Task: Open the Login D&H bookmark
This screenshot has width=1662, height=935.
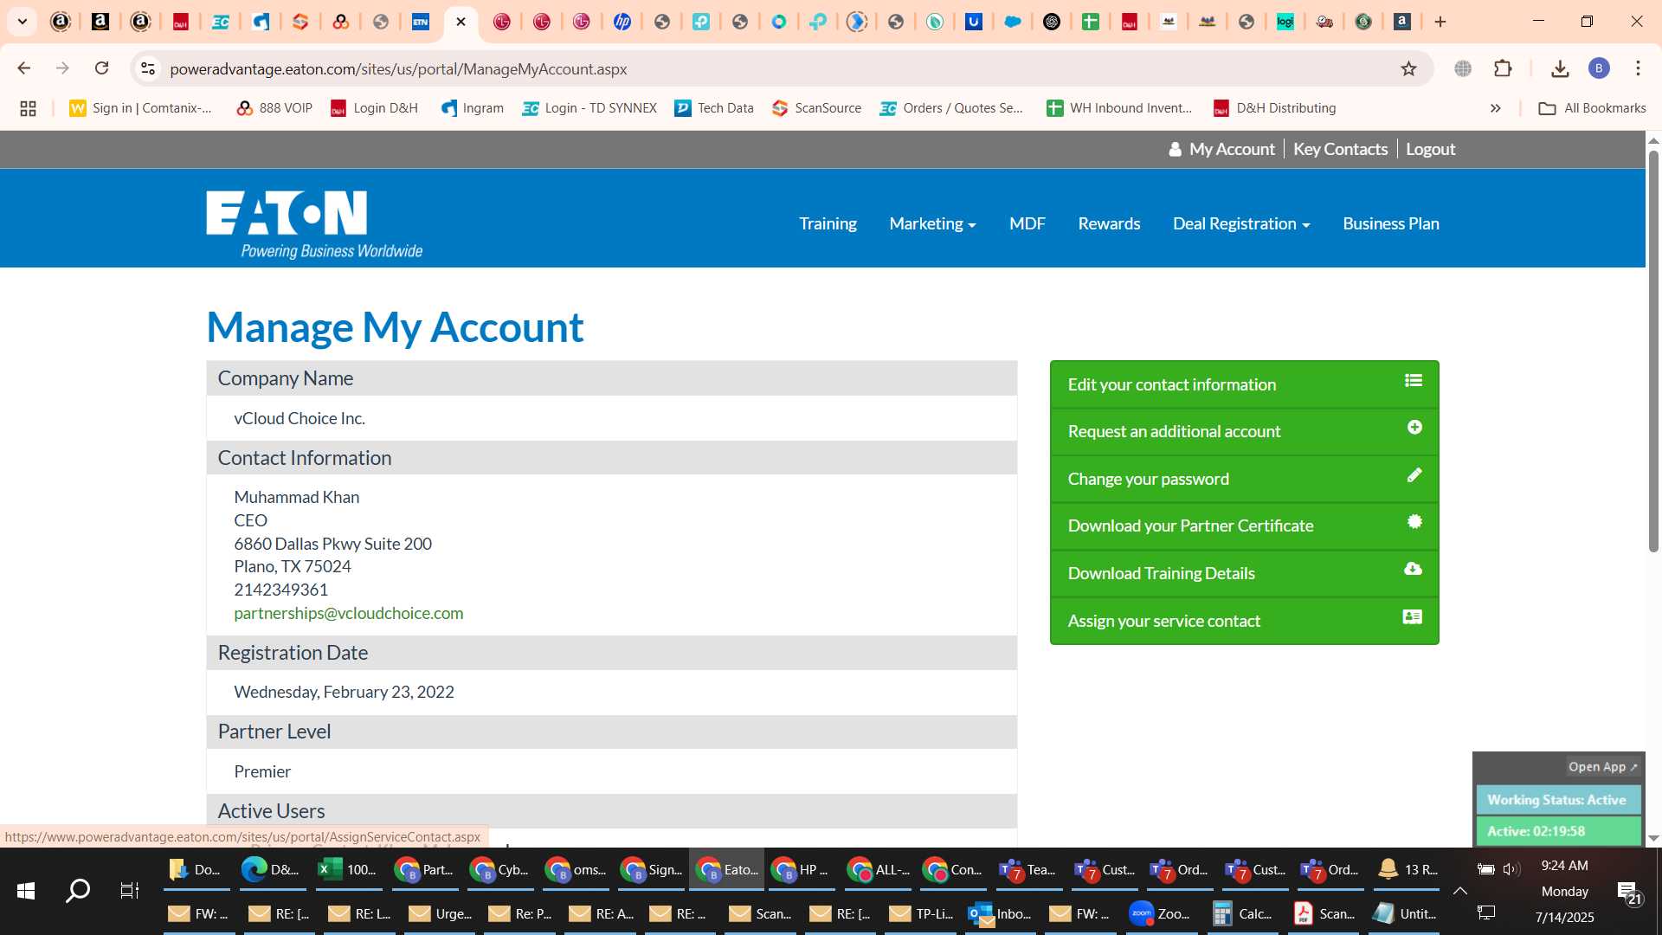Action: click(374, 108)
